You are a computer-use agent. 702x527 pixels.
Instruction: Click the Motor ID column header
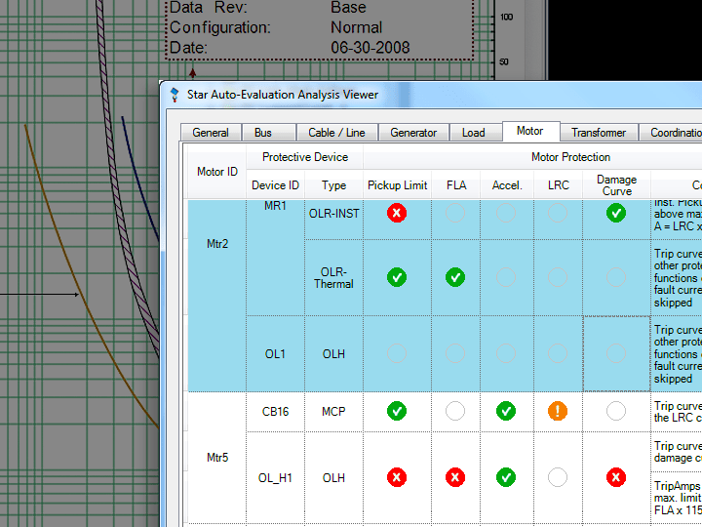[x=217, y=172]
